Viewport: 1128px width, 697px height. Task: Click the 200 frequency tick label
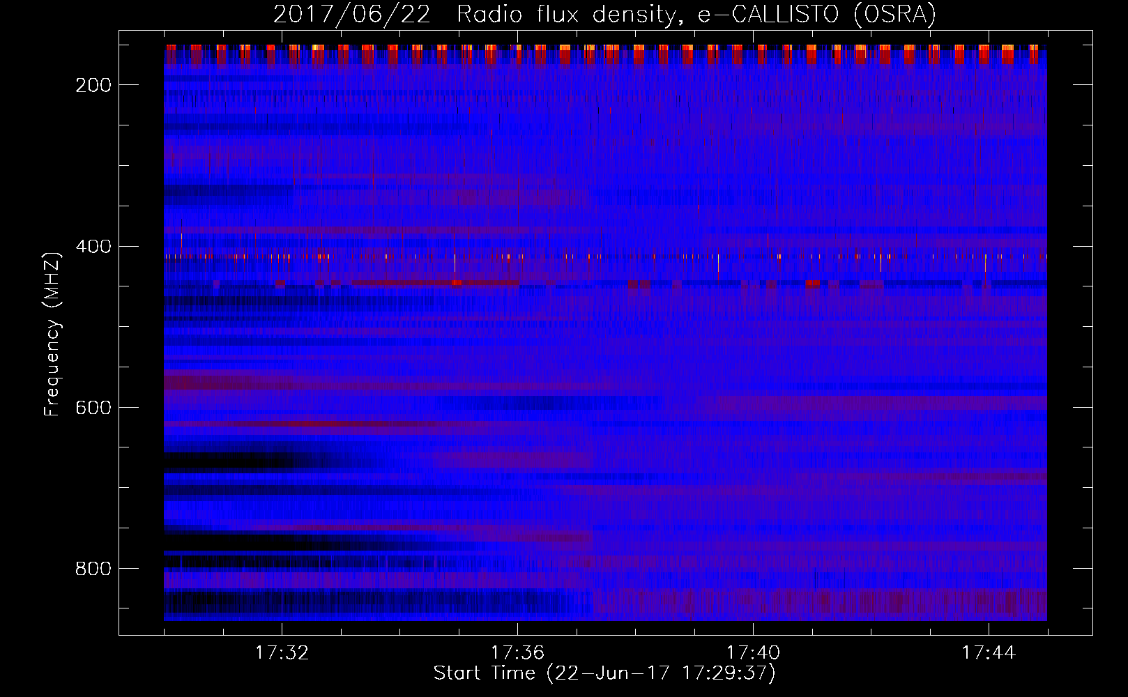[93, 85]
